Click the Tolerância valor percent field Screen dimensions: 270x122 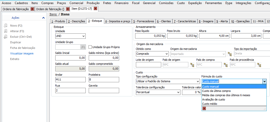click(191, 92)
